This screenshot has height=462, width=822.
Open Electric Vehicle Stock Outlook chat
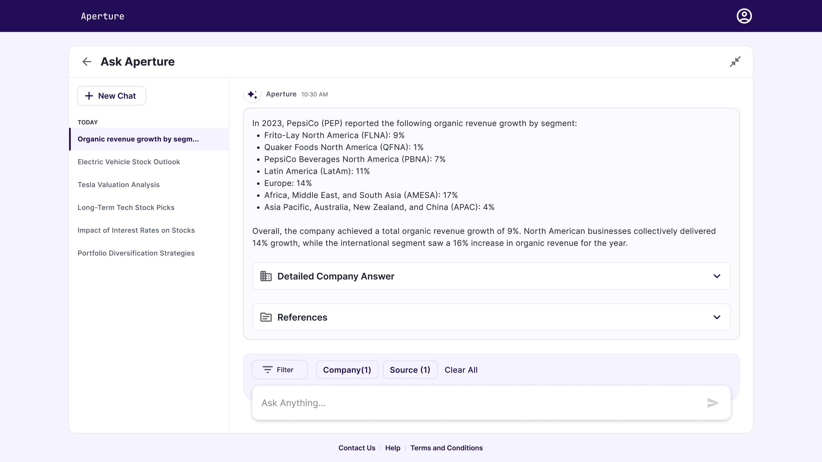tap(149, 162)
